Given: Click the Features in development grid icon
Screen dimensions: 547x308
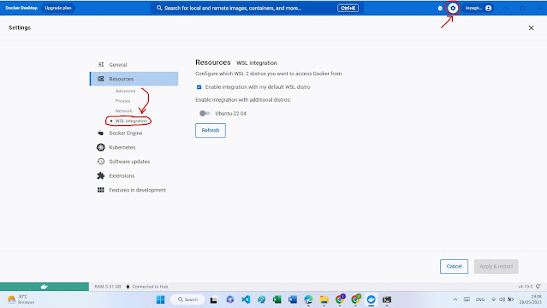Looking at the screenshot, I should pyautogui.click(x=101, y=190).
